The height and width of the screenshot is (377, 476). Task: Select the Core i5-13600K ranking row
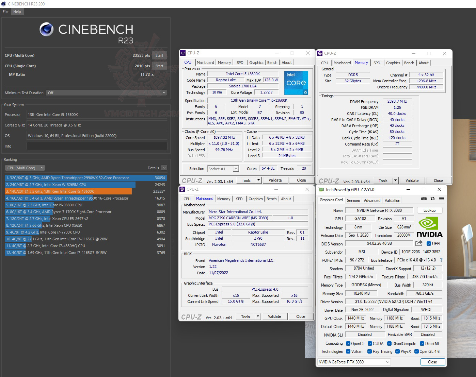pos(85,191)
